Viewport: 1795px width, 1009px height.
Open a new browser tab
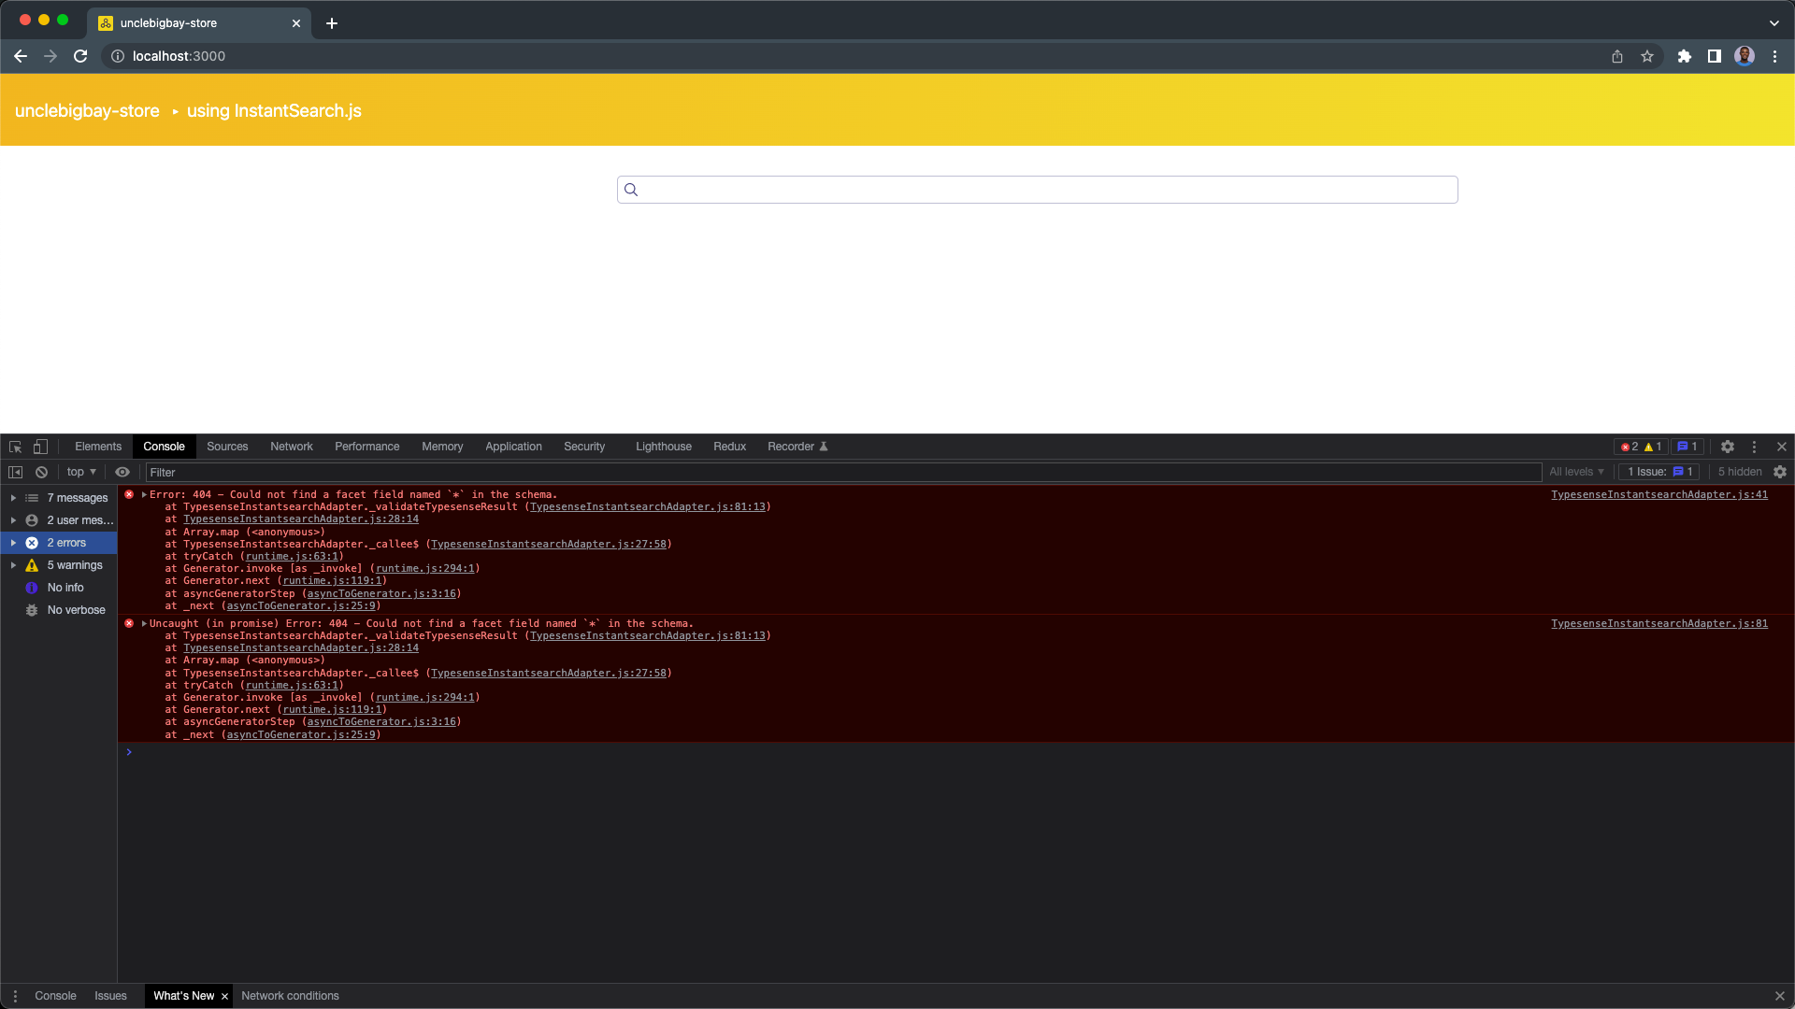coord(332,23)
